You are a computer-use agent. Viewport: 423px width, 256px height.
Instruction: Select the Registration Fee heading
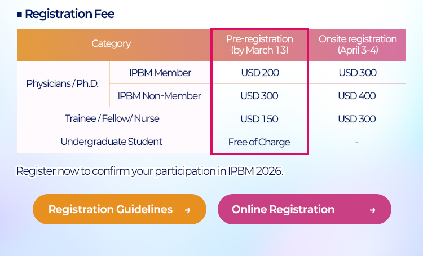tap(69, 14)
